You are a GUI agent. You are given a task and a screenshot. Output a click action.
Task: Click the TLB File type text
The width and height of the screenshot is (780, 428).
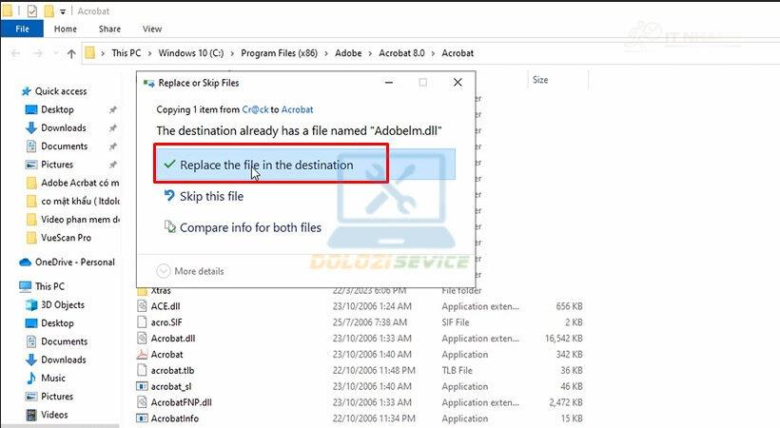457,370
